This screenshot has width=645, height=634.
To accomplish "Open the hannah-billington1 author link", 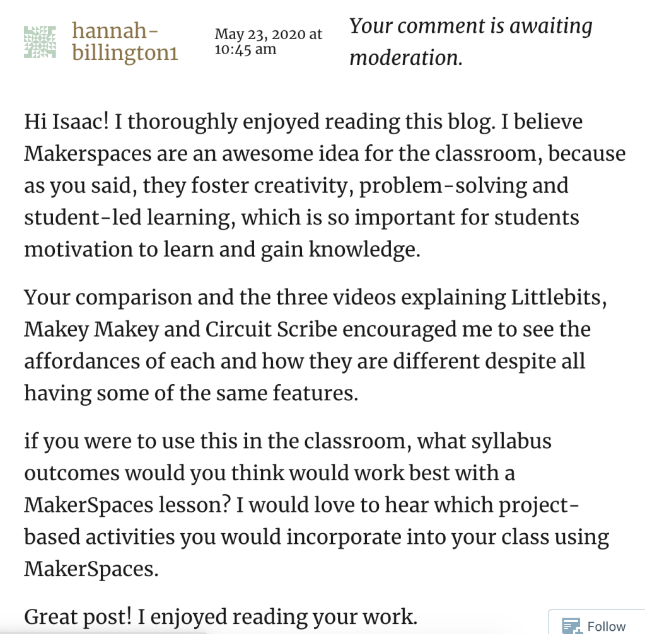I will tap(125, 42).
